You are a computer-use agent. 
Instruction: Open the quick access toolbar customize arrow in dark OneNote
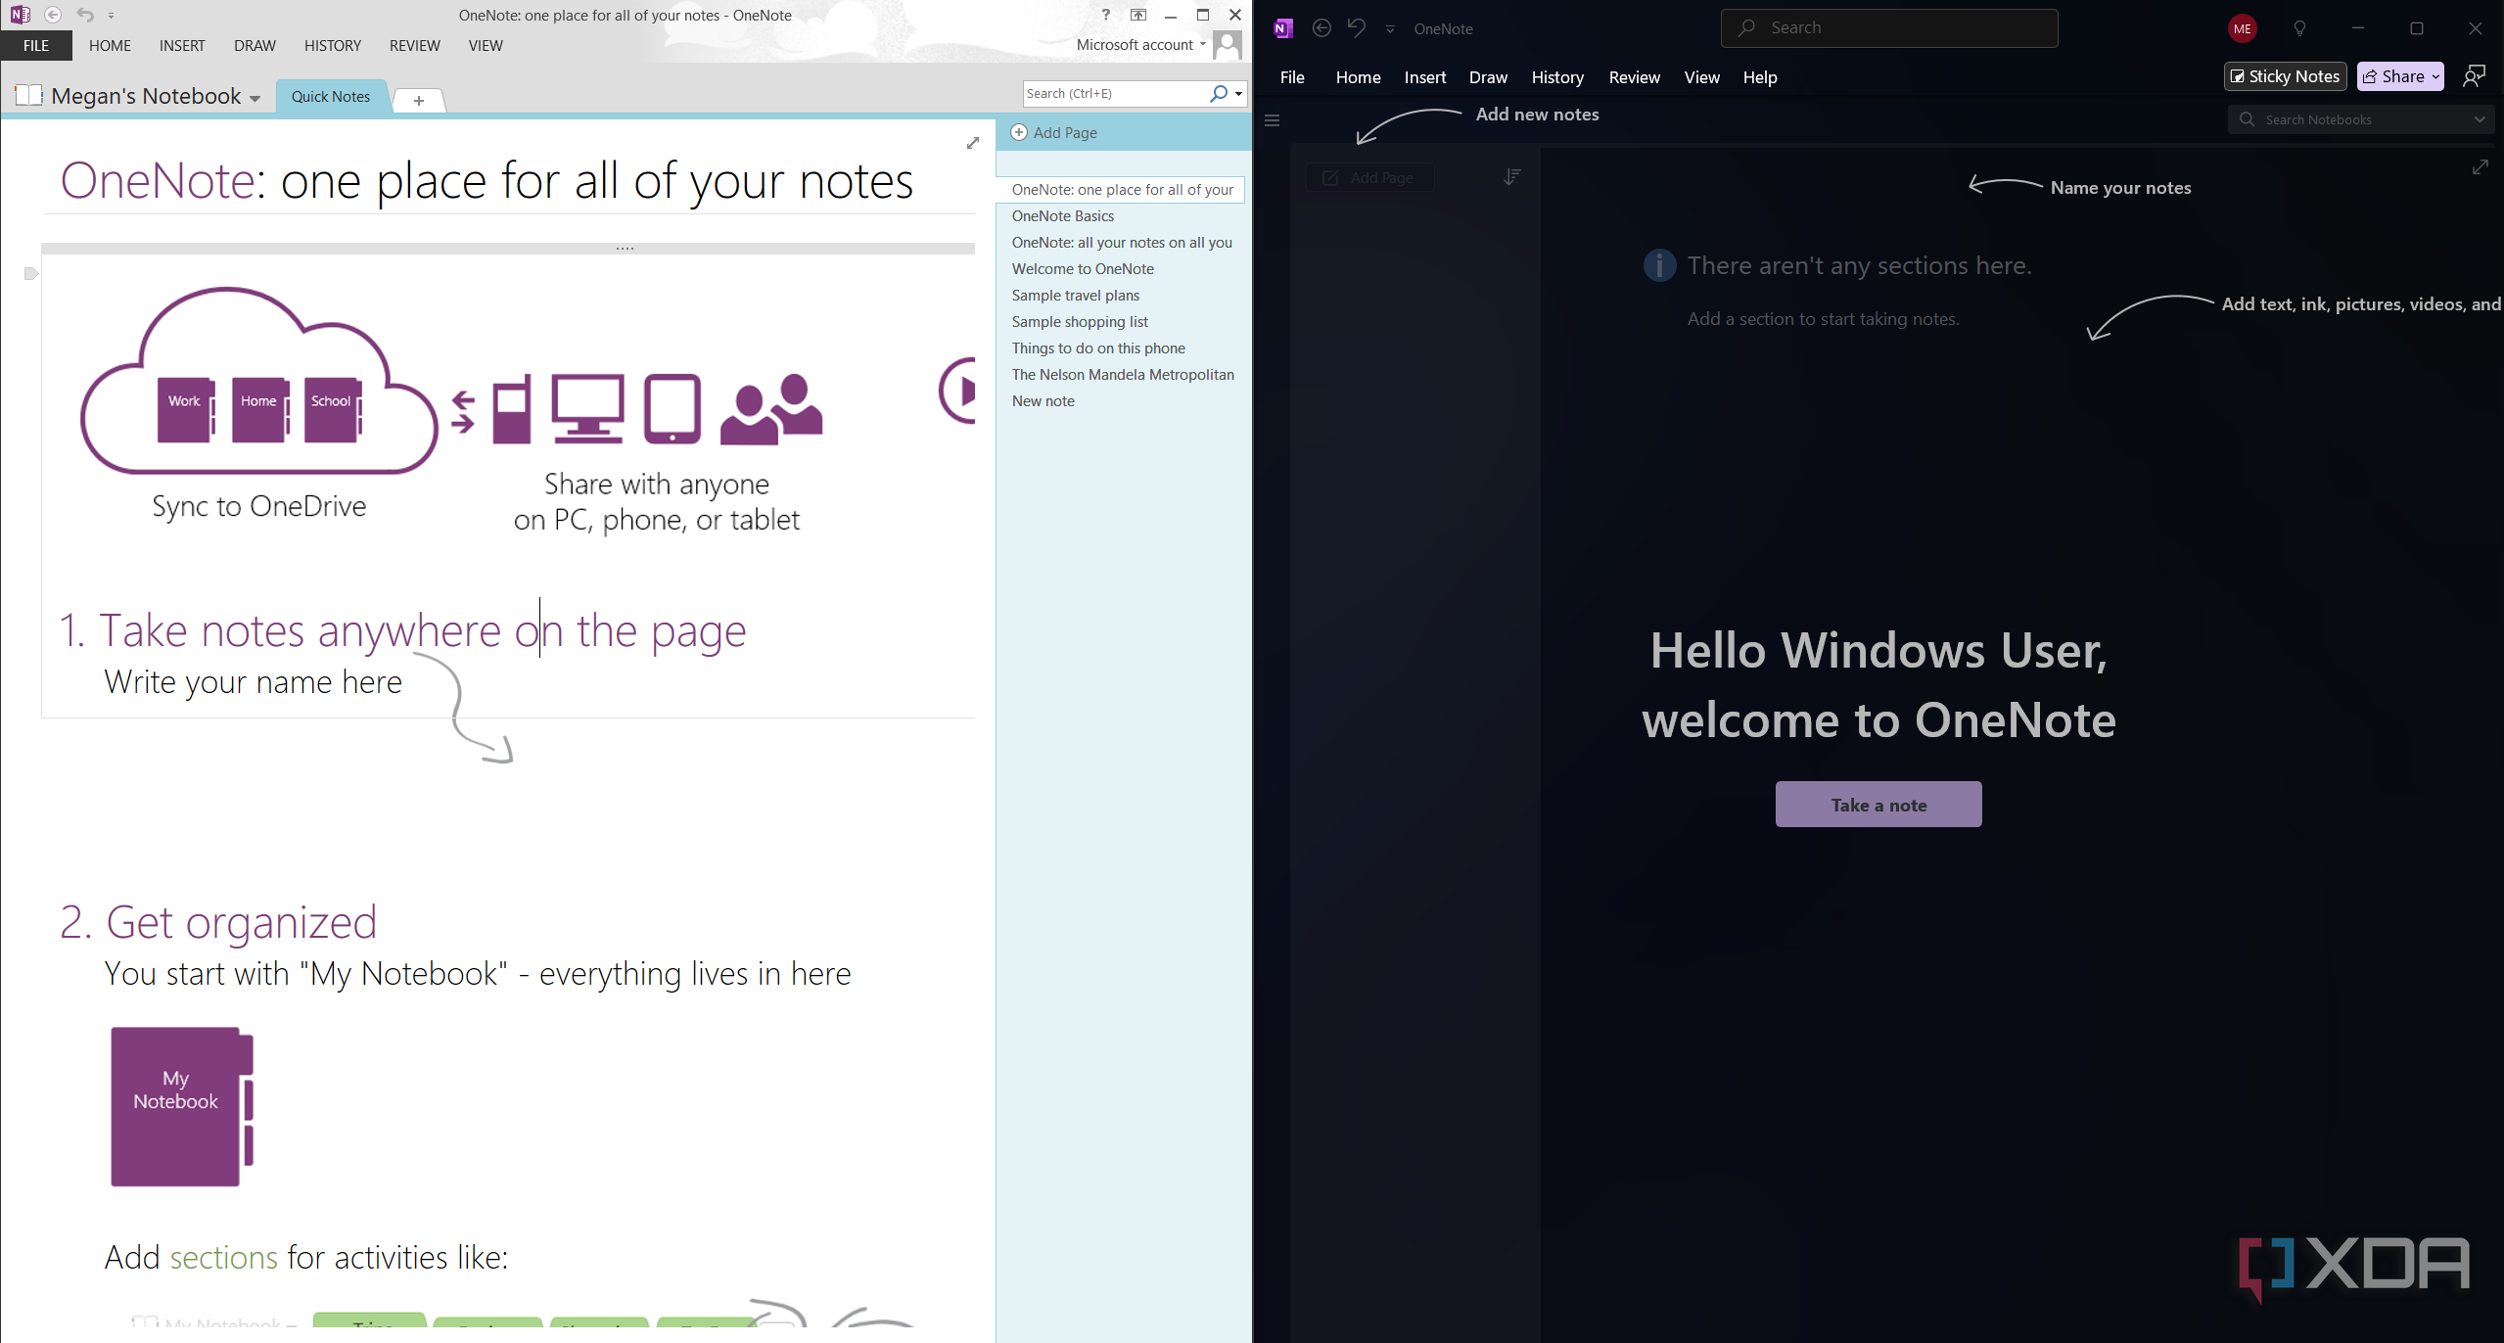[x=1390, y=29]
